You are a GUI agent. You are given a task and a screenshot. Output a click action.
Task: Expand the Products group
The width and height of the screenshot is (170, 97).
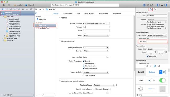(3, 41)
